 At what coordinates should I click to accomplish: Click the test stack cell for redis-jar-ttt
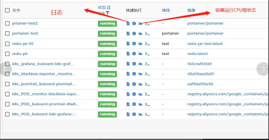[165, 44]
